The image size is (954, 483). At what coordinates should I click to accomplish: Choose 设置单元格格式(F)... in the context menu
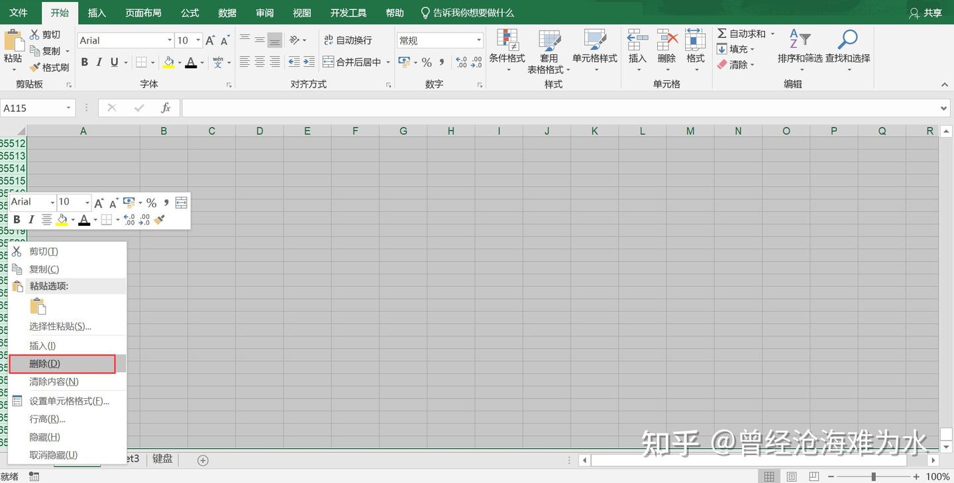(67, 401)
